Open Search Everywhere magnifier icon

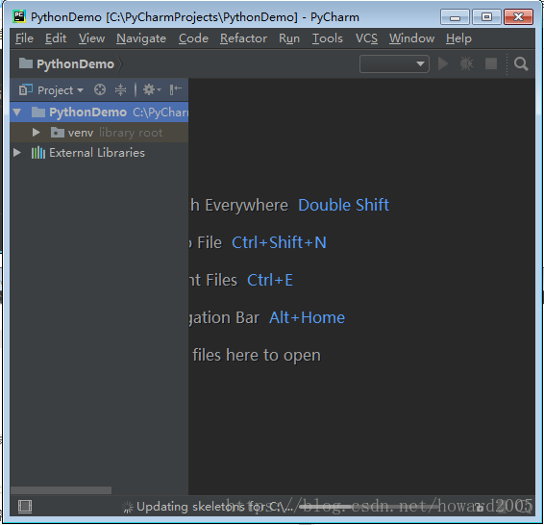tap(521, 64)
